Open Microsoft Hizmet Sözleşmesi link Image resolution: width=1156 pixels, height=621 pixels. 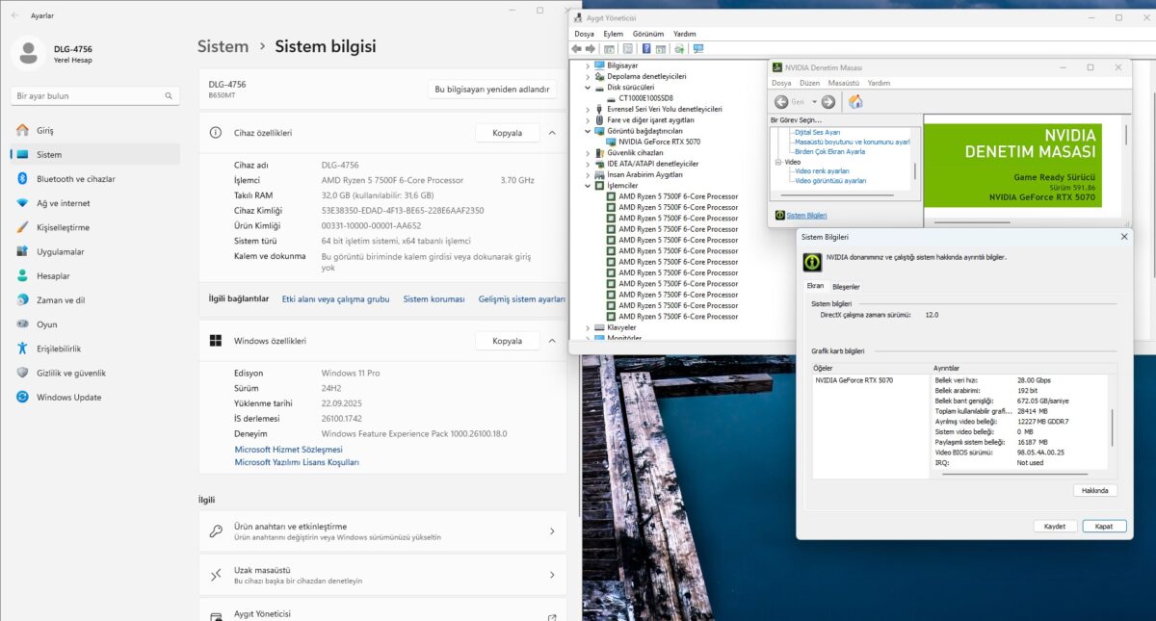click(x=289, y=450)
